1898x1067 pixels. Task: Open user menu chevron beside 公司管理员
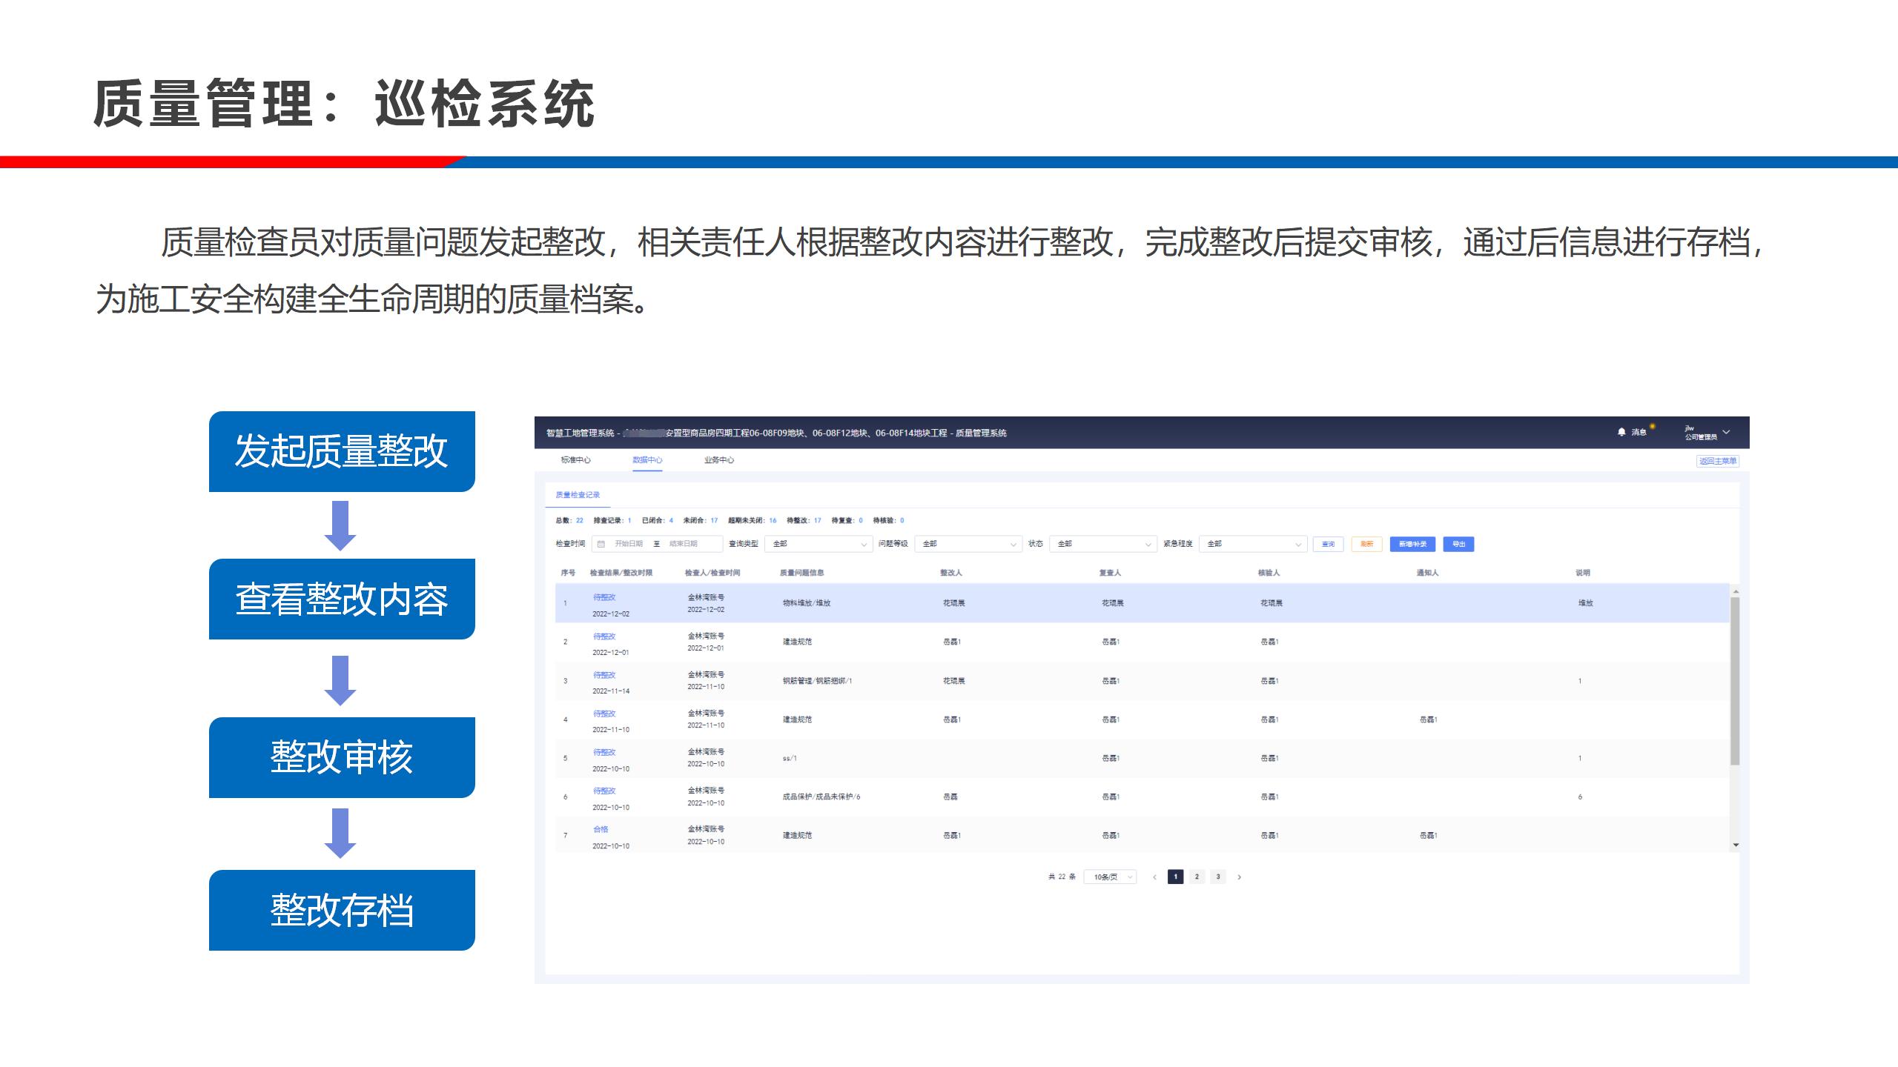pyautogui.click(x=1726, y=432)
